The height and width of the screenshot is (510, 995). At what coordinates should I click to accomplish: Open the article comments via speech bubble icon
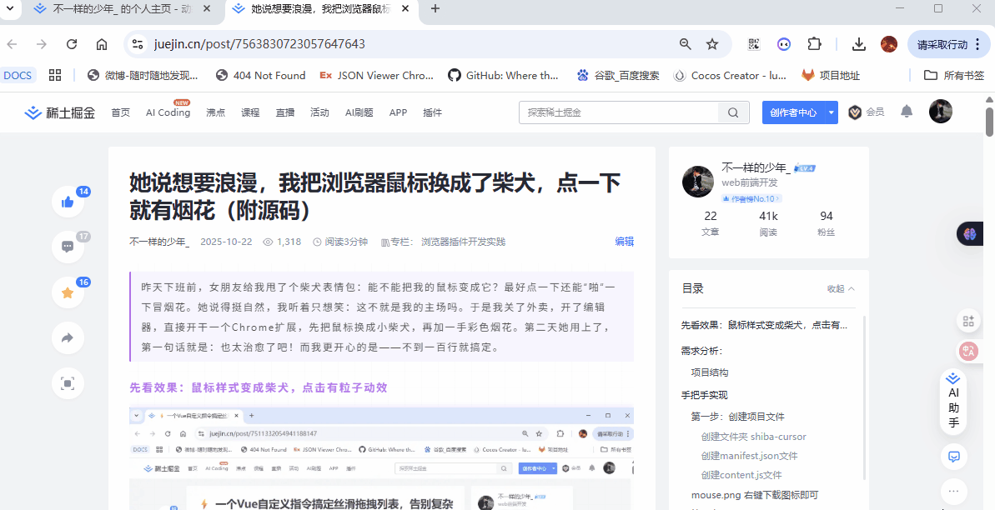pos(68,247)
